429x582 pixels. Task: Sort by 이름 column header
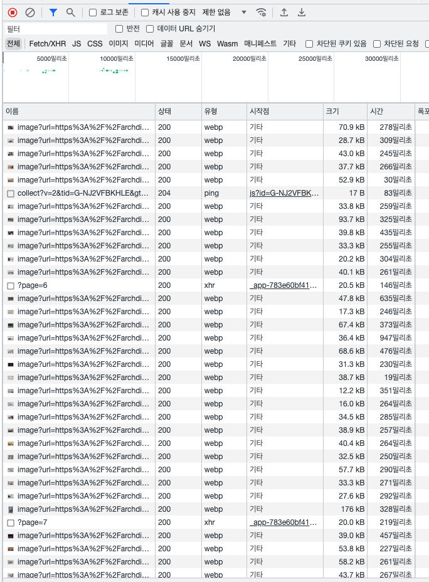click(x=78, y=112)
